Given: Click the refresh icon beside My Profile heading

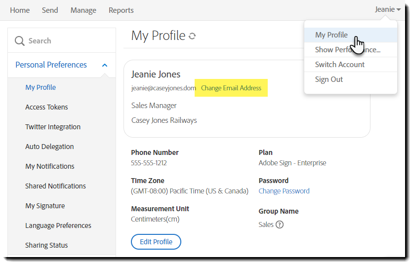Looking at the screenshot, I should click(193, 36).
